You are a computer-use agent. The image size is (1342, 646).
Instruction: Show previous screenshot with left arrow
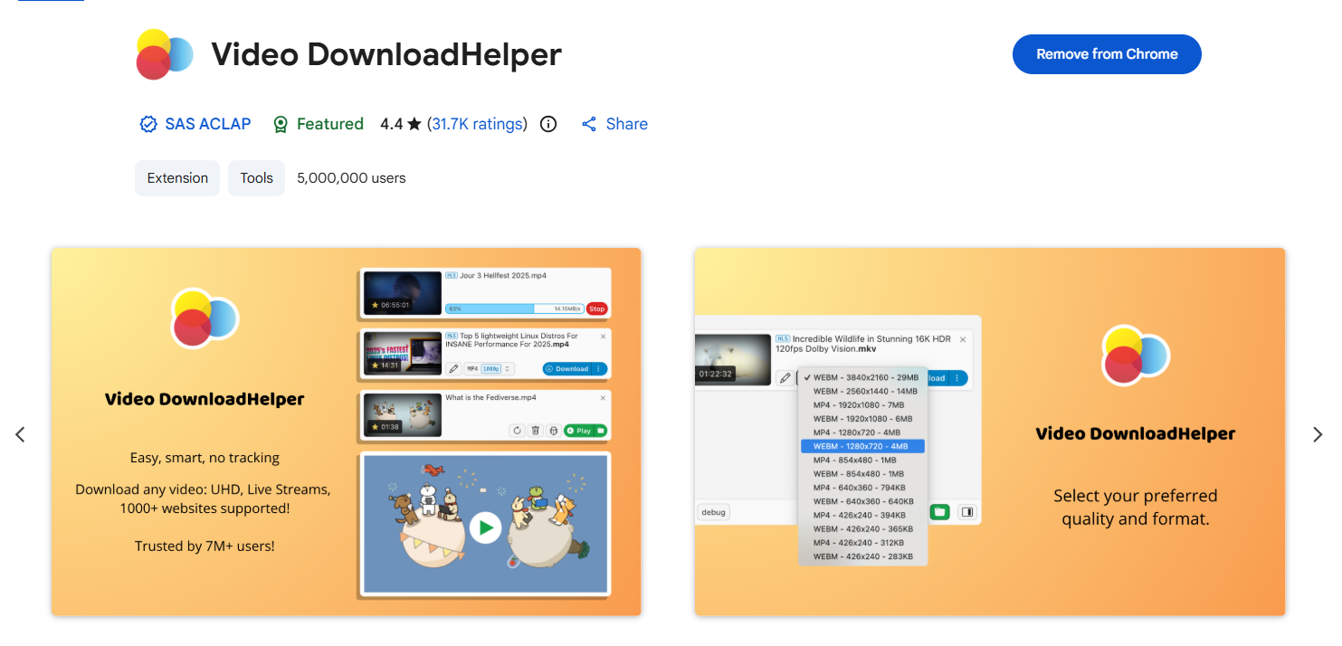click(x=20, y=434)
